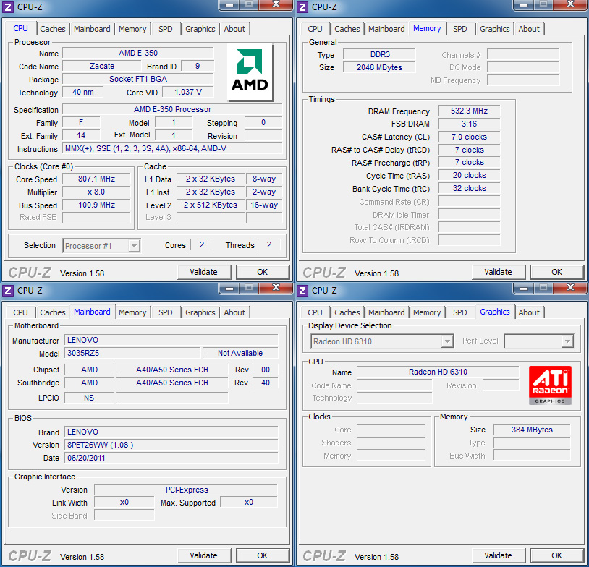The height and width of the screenshot is (567, 589).
Task: Click the 532.3 MHz DRAM frequency value
Action: click(469, 111)
